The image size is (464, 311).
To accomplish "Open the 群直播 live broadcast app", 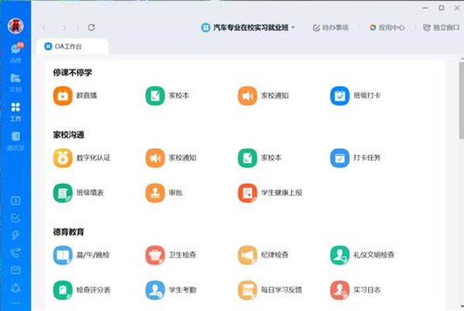I will [62, 96].
